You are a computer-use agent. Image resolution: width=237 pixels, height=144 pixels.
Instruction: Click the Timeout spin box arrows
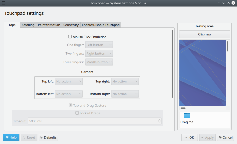(159, 121)
